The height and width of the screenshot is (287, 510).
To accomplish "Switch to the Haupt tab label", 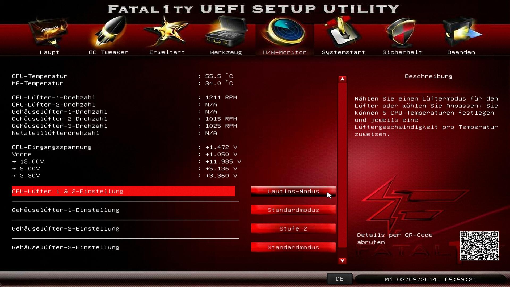I will tap(49, 52).
